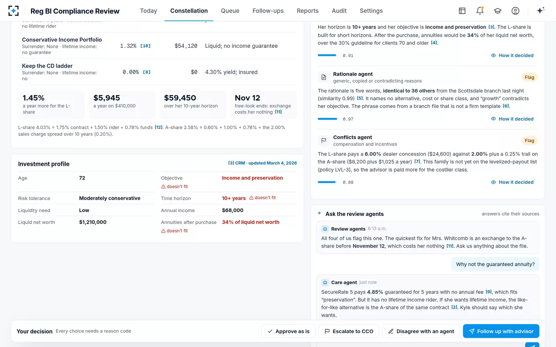Open the Audit tab

[339, 11]
